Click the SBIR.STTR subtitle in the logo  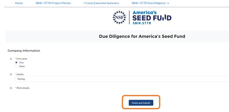click(142, 23)
